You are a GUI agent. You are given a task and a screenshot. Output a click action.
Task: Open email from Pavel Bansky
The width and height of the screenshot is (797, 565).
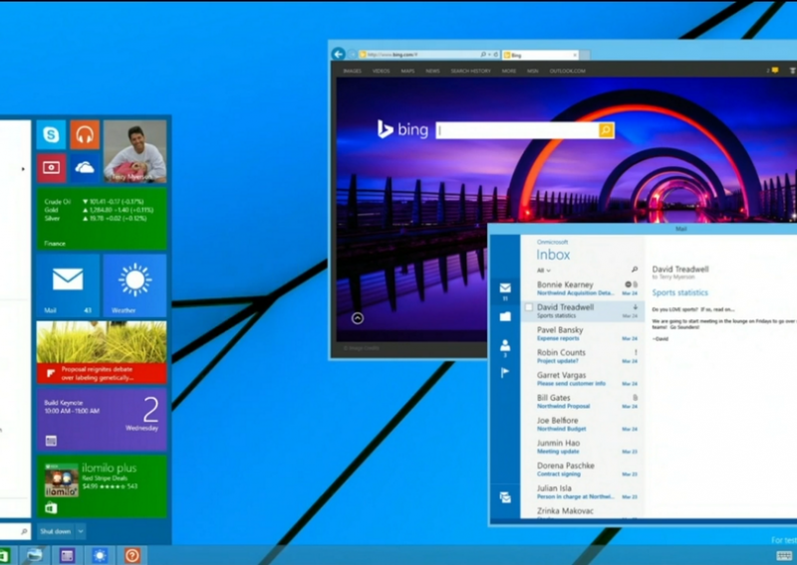pos(583,333)
